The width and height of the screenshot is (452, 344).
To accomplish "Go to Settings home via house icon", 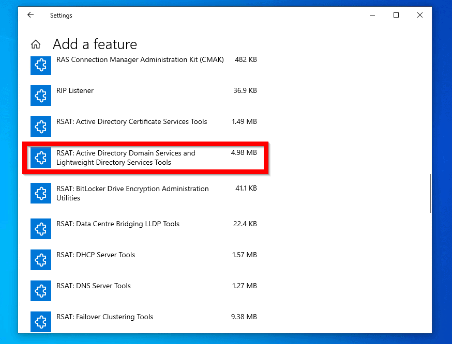I will tap(36, 44).
